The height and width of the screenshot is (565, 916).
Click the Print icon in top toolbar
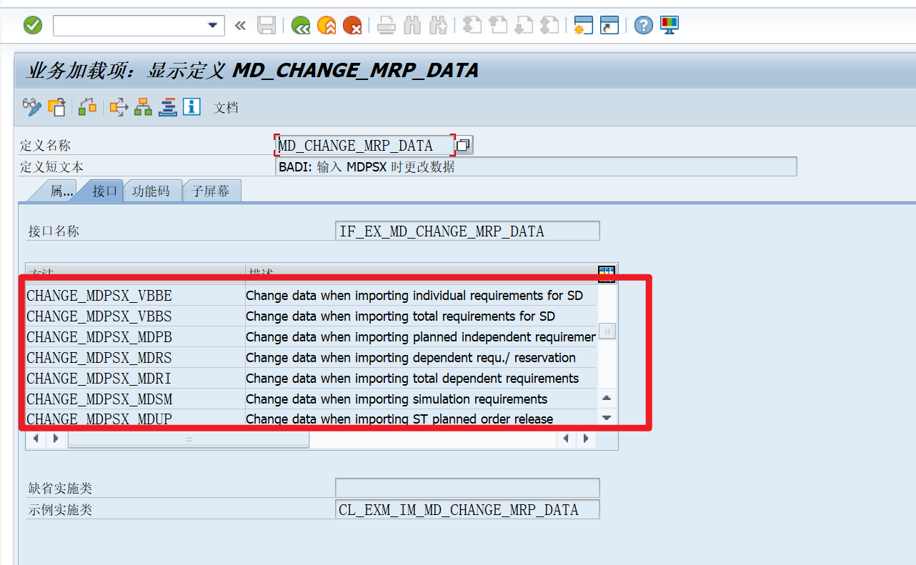[x=387, y=26]
